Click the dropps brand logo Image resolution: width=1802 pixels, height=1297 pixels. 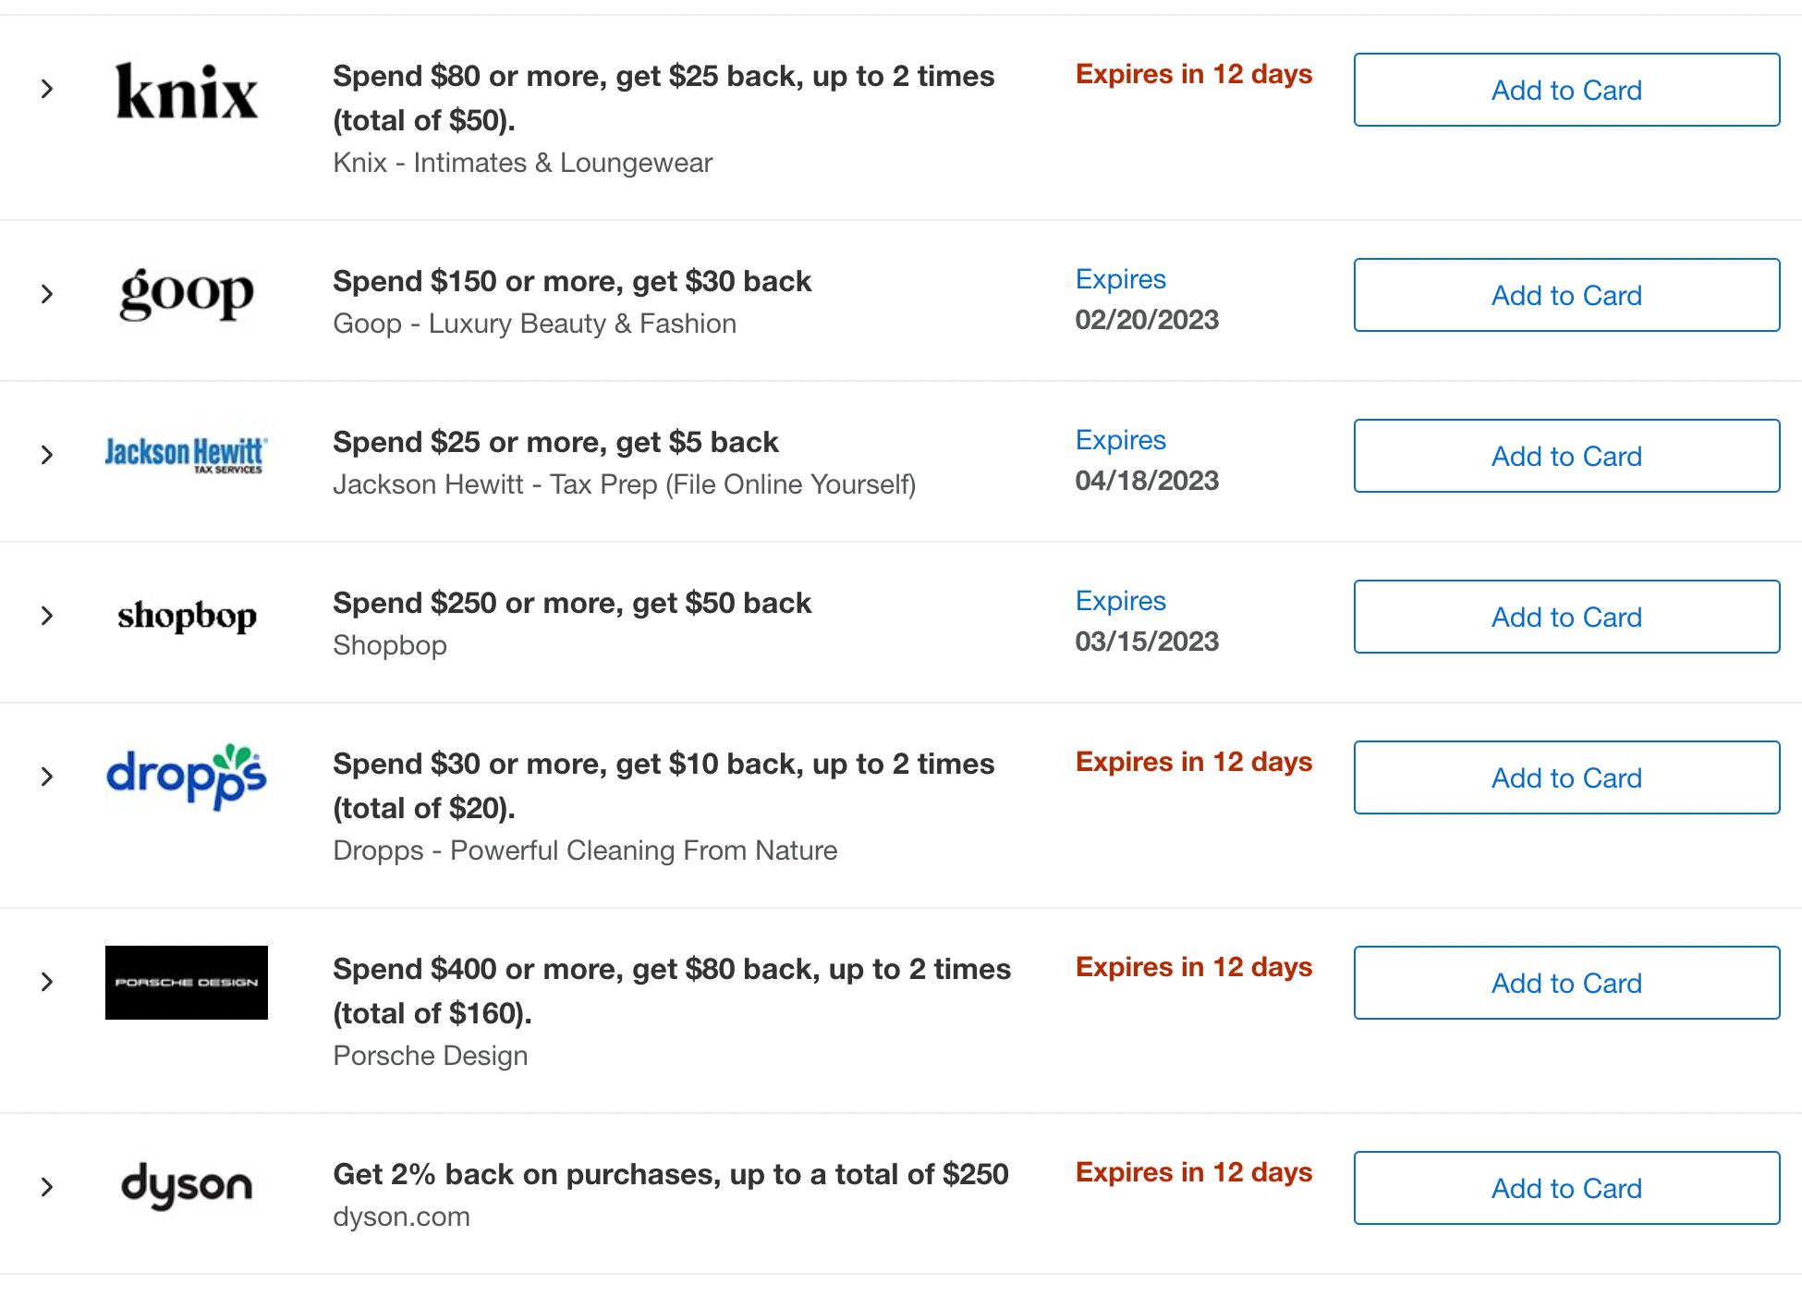[187, 777]
